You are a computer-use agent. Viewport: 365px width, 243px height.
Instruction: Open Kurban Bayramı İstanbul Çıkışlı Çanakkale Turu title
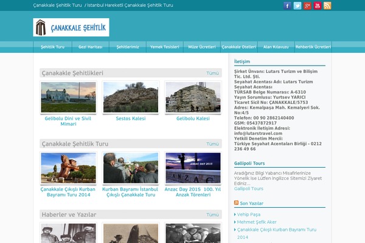pos(130,192)
